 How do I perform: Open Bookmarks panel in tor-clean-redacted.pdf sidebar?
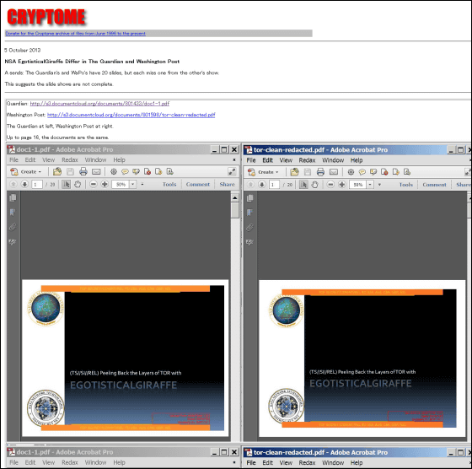(249, 213)
